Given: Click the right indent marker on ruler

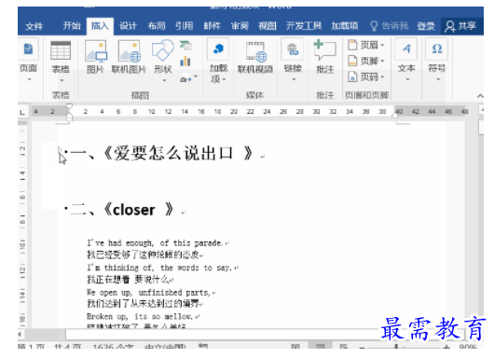Looking at the screenshot, I should coord(395,116).
